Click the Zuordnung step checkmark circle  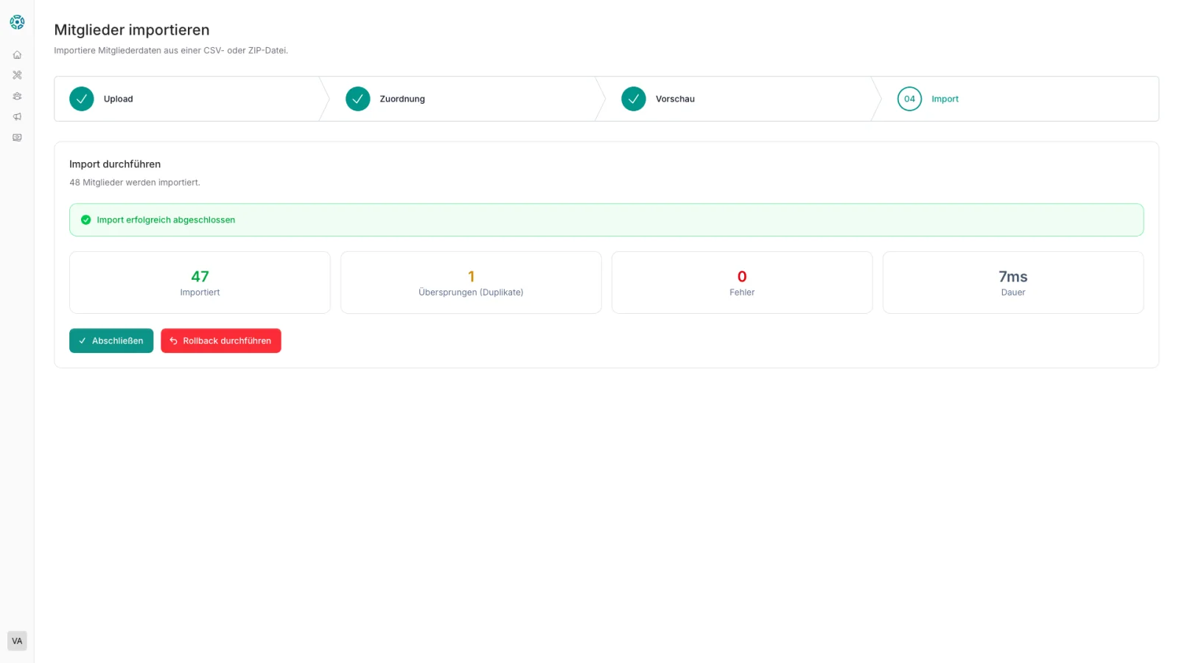pos(357,99)
